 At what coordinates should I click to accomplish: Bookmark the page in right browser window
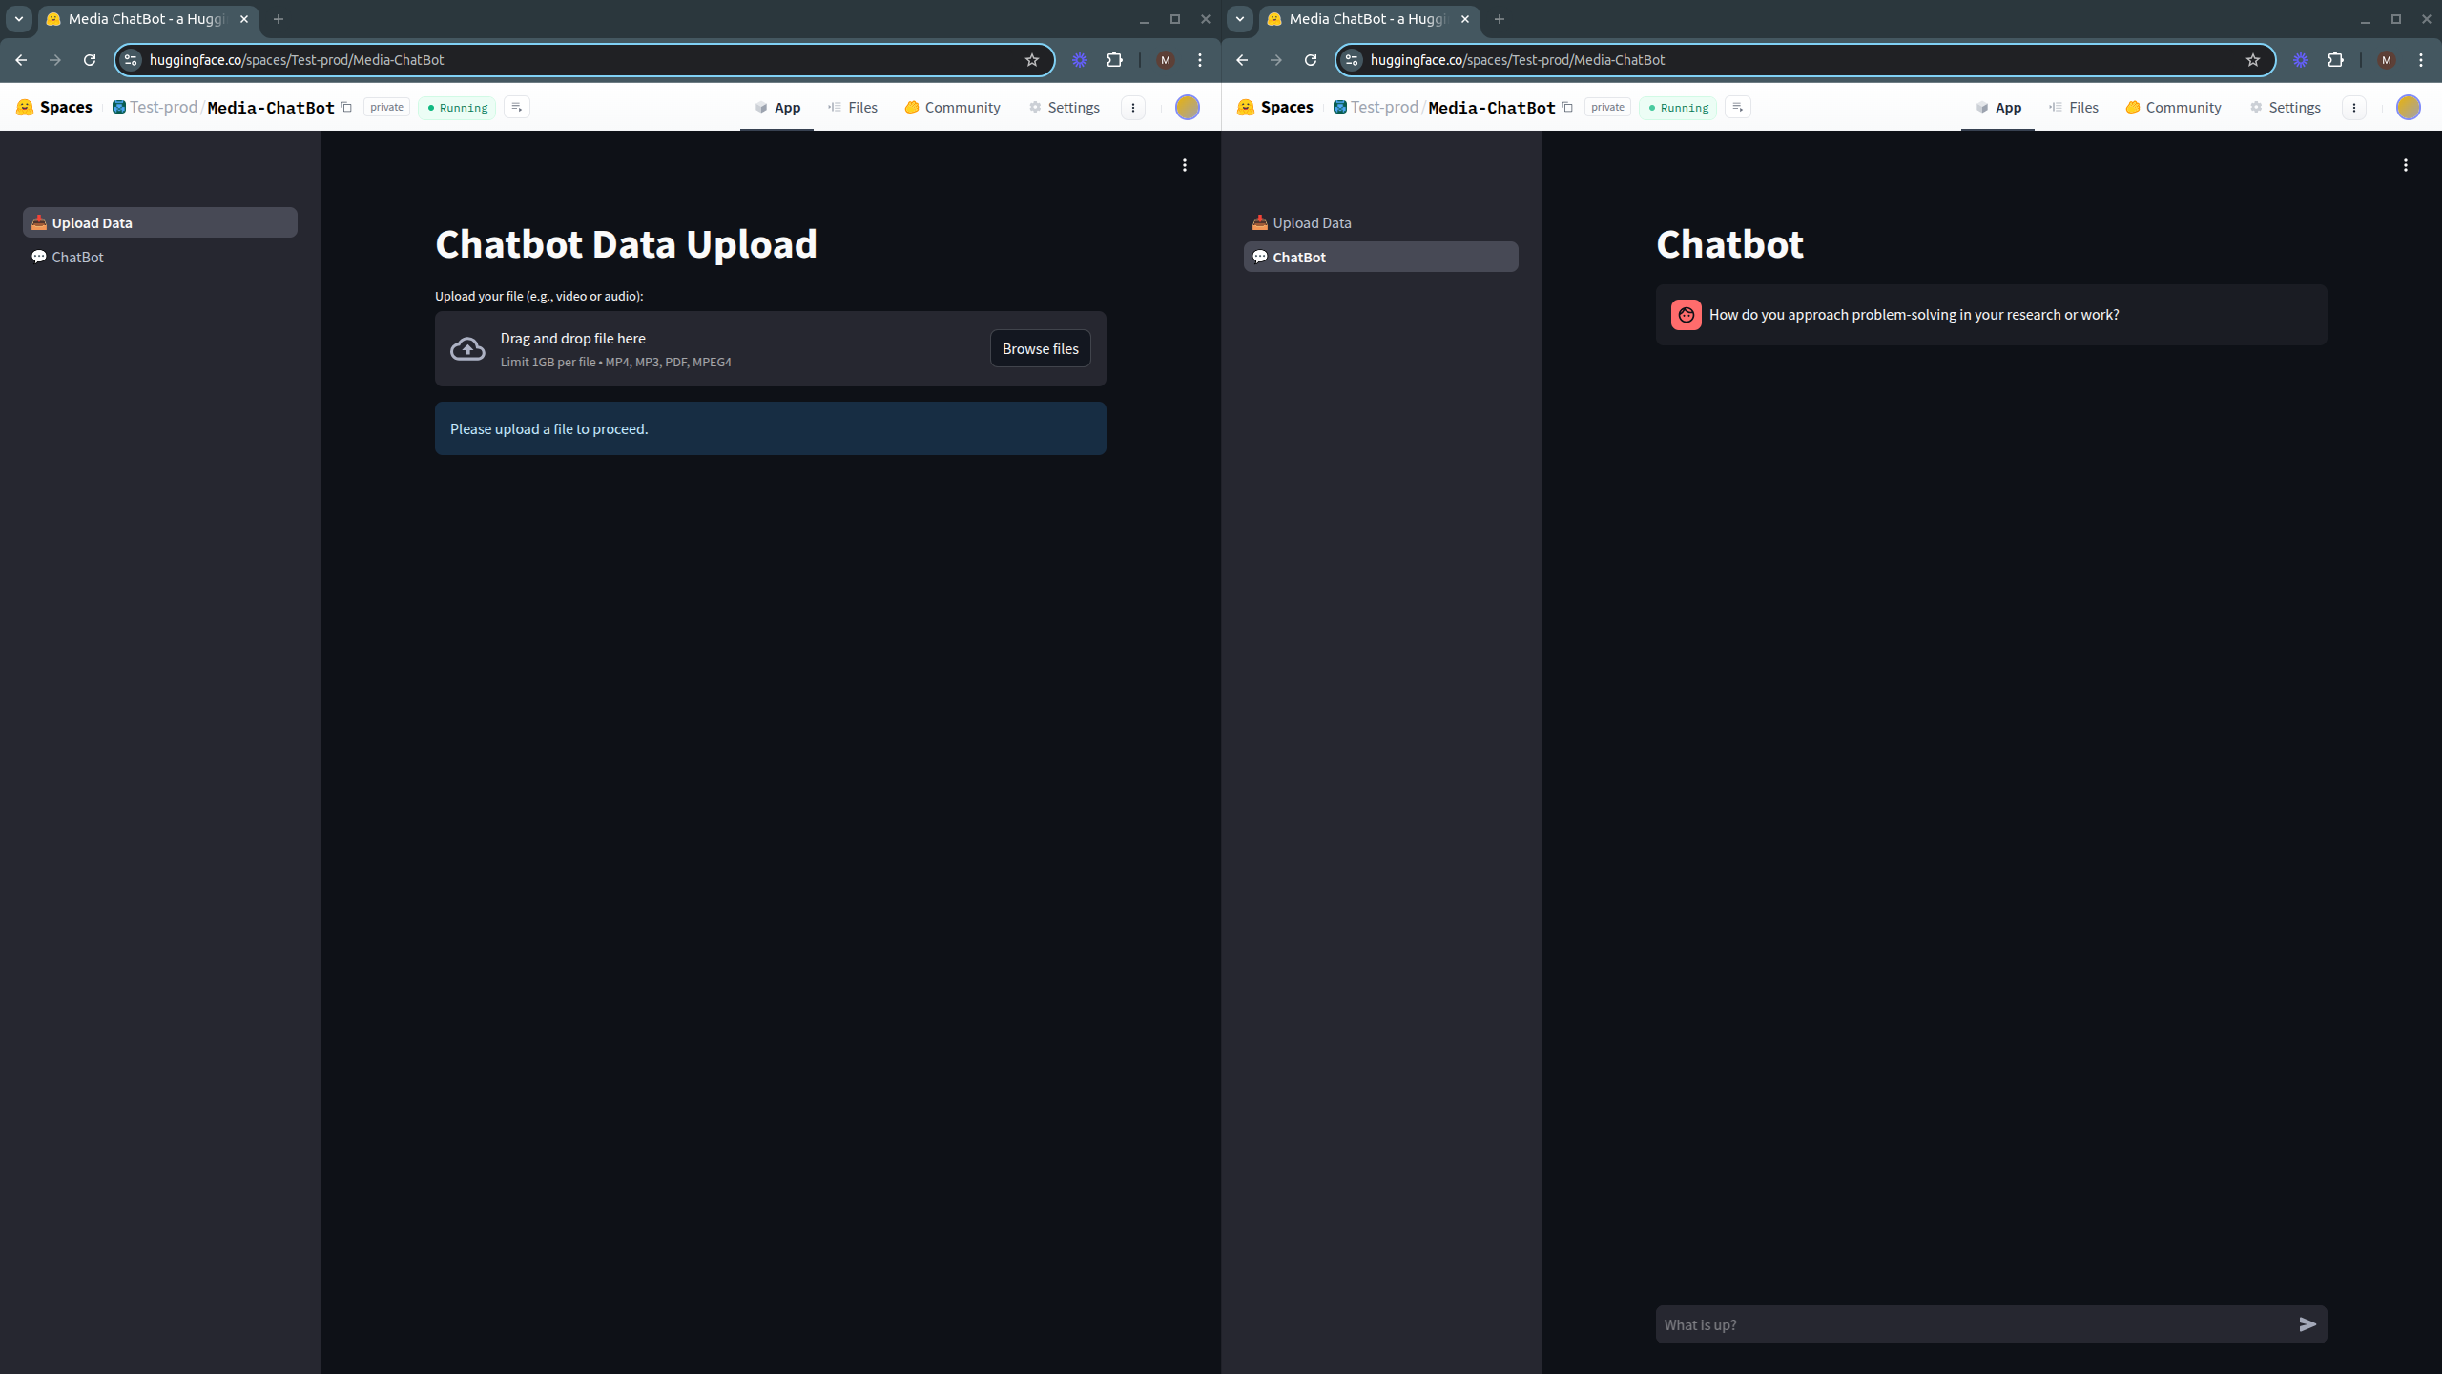2252,60
